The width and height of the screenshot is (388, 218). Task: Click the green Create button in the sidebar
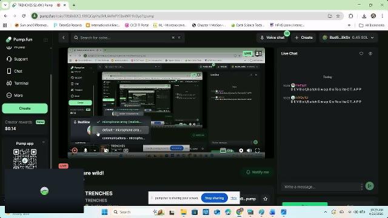25,108
